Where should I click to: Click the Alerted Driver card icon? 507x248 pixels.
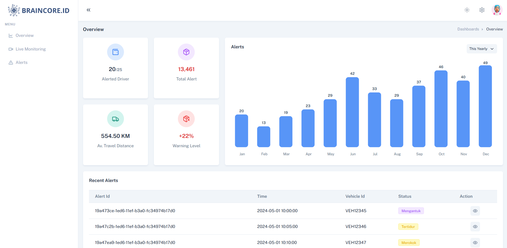tap(115, 52)
